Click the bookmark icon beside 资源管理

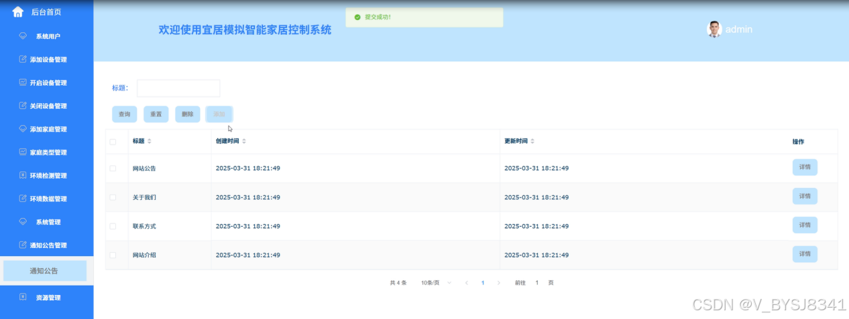click(23, 297)
